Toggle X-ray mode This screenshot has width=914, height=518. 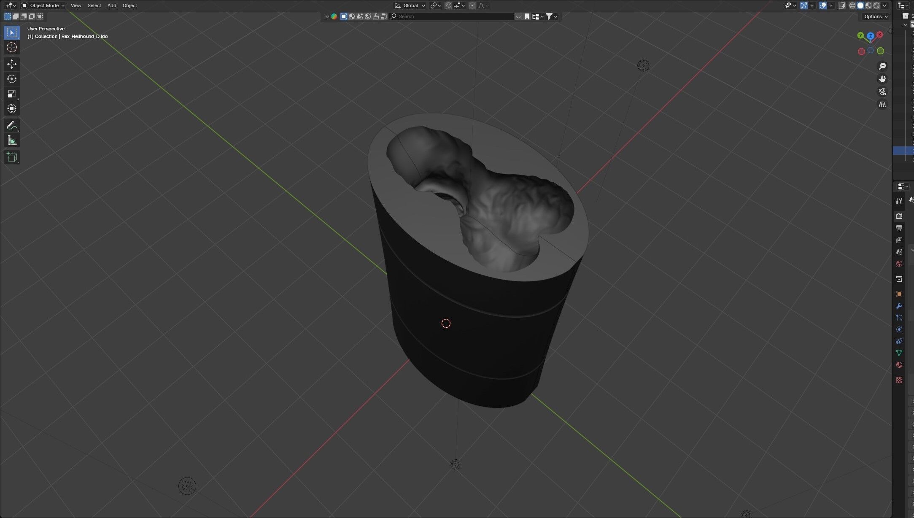[841, 5]
